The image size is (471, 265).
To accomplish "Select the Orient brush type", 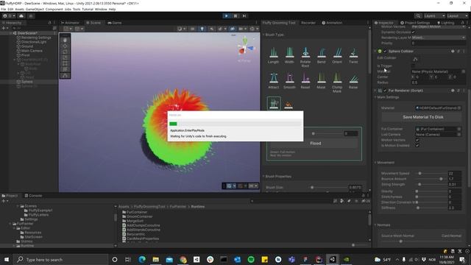I will pyautogui.click(x=337, y=56).
